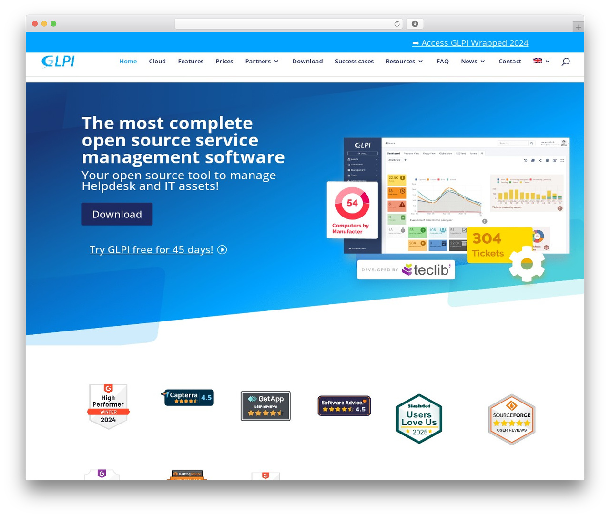Expand the News dropdown menu
This screenshot has height=517, width=610.
472,62
